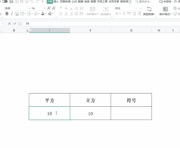Open the font name dropdown 宋体
This screenshot has height=148, width=180.
(30, 8)
